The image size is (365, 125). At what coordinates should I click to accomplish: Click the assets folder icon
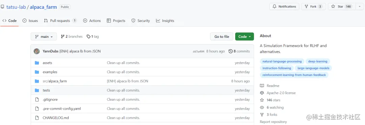tap(37, 63)
